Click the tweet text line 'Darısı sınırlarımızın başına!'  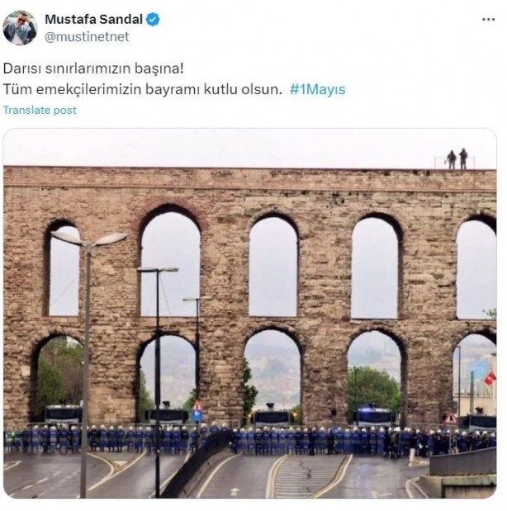[93, 69]
